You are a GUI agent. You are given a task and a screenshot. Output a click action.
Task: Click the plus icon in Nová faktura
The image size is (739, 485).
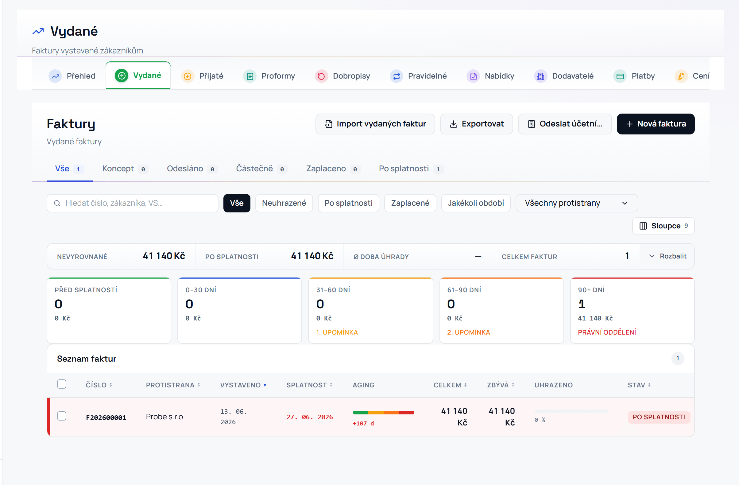(630, 124)
